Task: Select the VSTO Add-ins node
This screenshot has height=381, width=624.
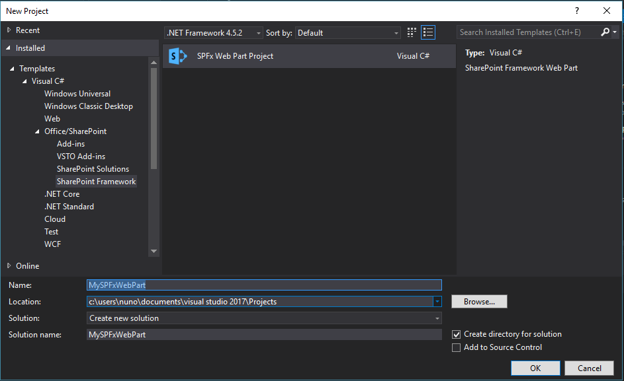Action: point(81,156)
